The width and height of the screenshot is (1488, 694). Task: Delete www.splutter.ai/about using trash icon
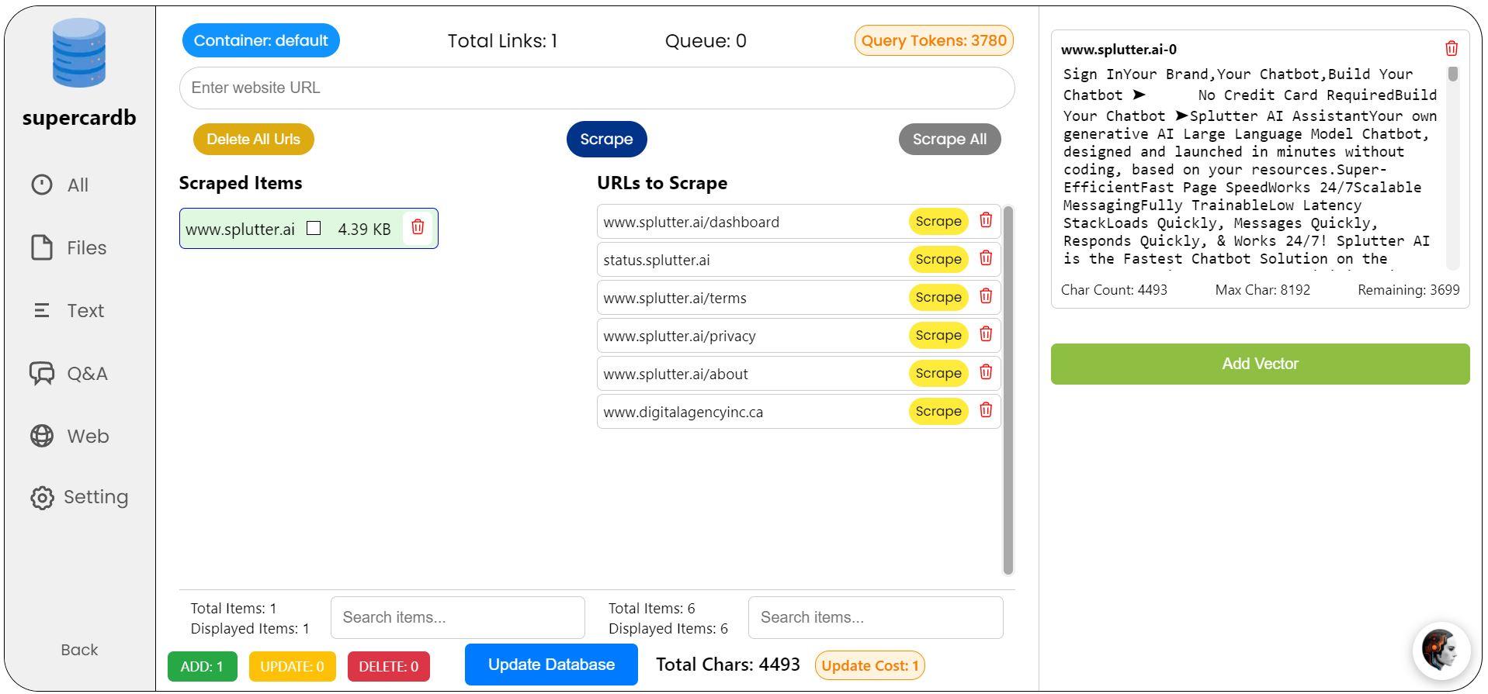coord(986,372)
